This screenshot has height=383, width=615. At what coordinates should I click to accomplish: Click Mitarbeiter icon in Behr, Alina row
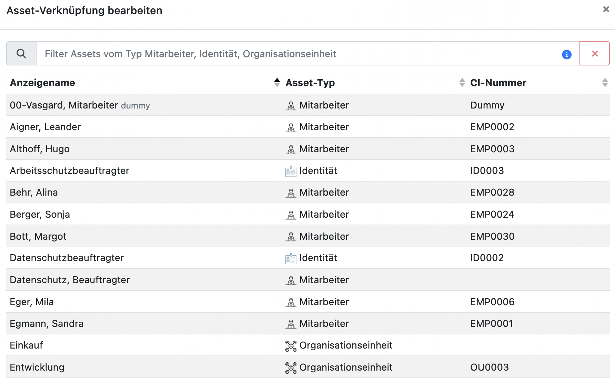[x=291, y=193]
